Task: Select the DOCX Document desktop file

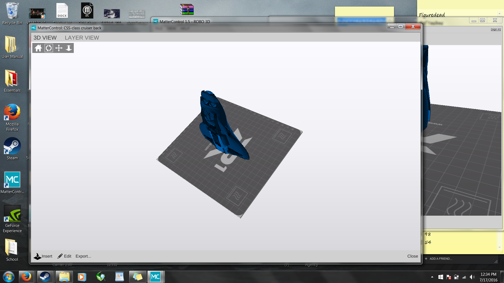Action: 62,13
